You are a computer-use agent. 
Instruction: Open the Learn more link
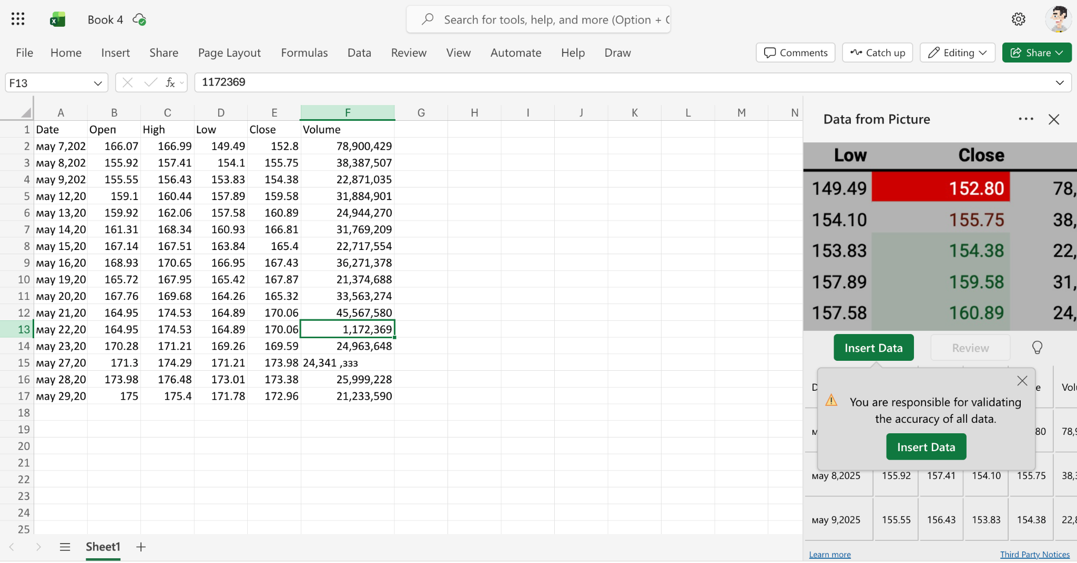pos(829,554)
